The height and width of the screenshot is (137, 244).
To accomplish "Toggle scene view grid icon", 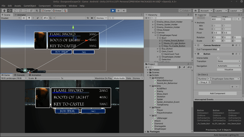I will click(x=50, y=18).
